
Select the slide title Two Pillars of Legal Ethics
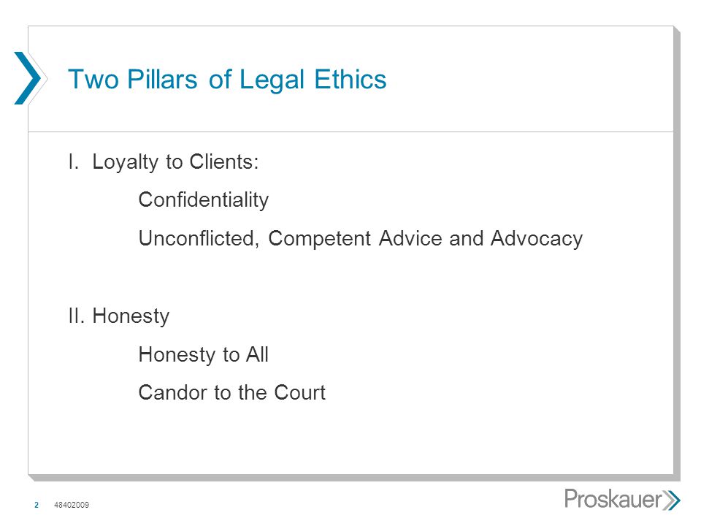[227, 80]
